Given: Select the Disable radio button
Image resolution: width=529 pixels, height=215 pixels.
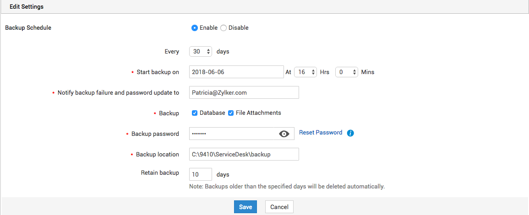Looking at the screenshot, I should (224, 28).
